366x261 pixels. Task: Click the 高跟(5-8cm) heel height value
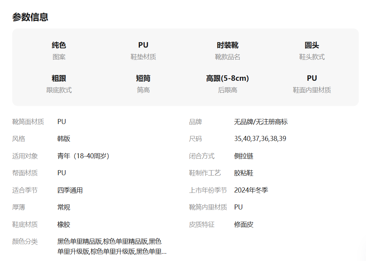(228, 78)
